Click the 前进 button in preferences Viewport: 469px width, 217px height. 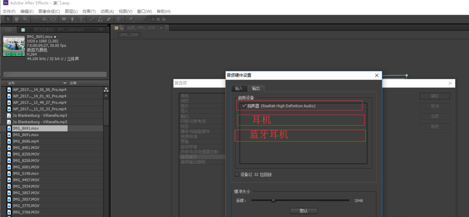point(435,126)
